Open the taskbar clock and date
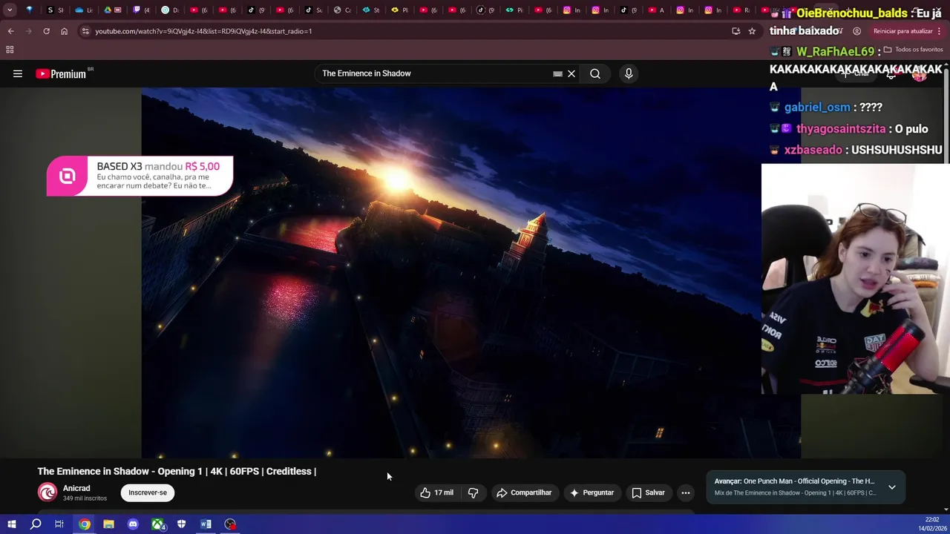 point(932,524)
